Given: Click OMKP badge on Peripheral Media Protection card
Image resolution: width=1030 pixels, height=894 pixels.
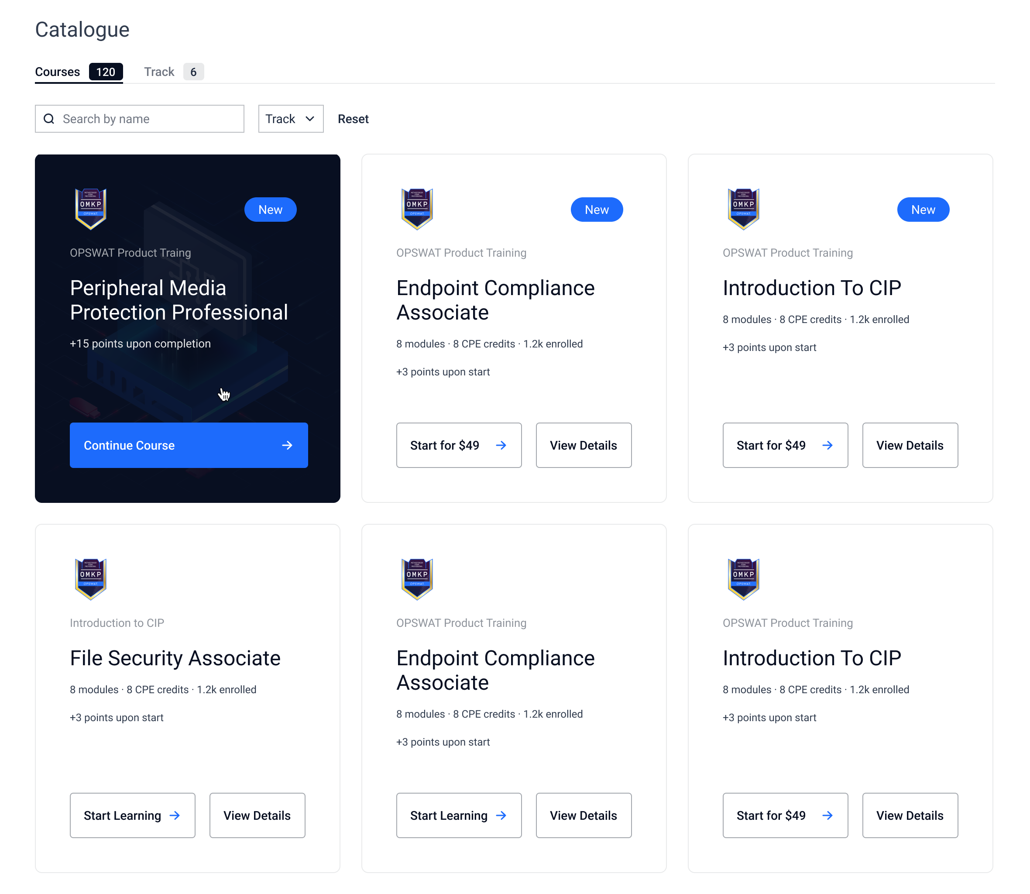Looking at the screenshot, I should [90, 209].
